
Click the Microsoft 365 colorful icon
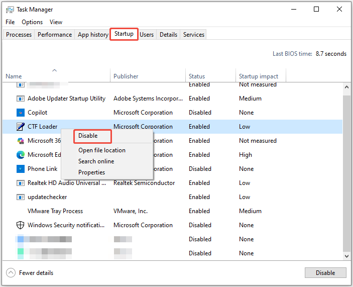pyautogui.click(x=21, y=141)
